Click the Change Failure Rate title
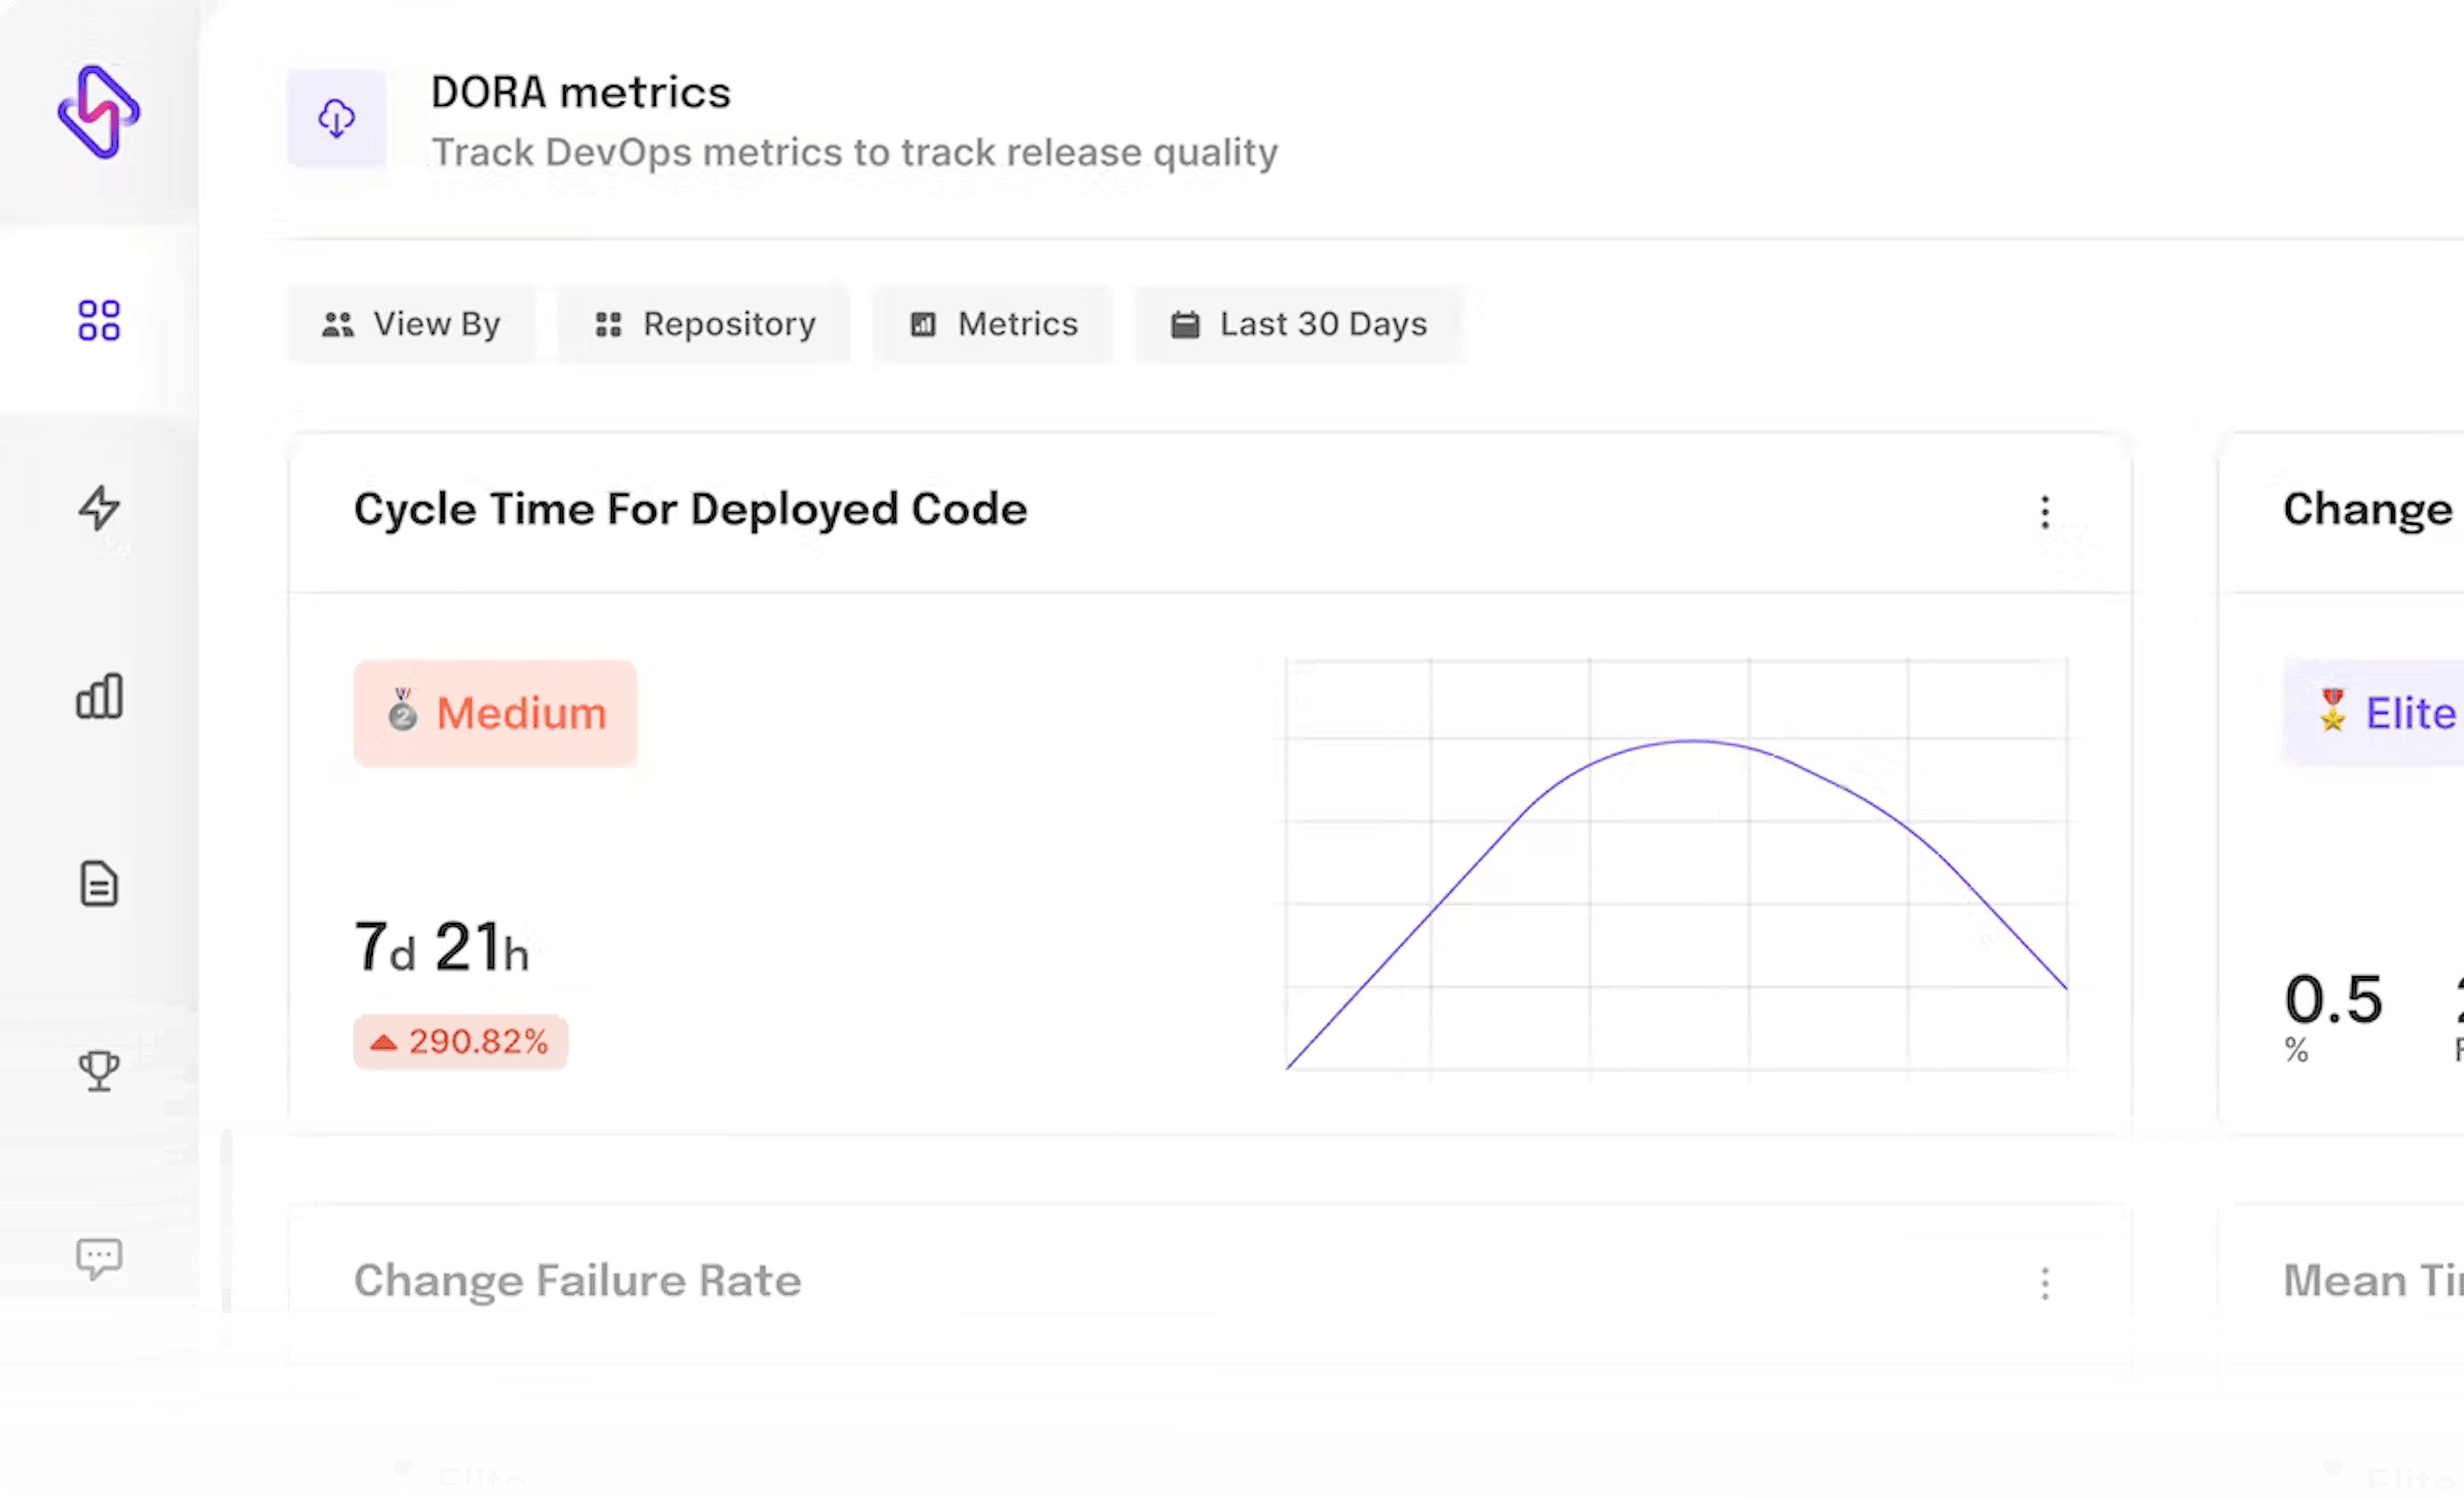The image size is (2464, 1499). tap(577, 1281)
